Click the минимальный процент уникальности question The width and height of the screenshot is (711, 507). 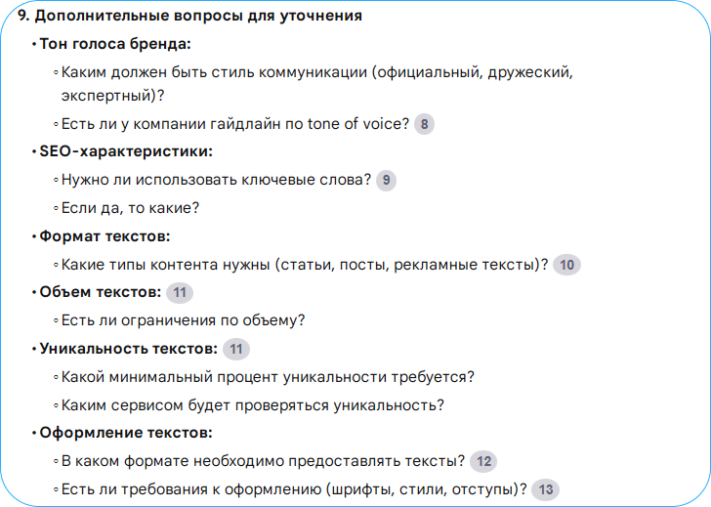pos(268,377)
